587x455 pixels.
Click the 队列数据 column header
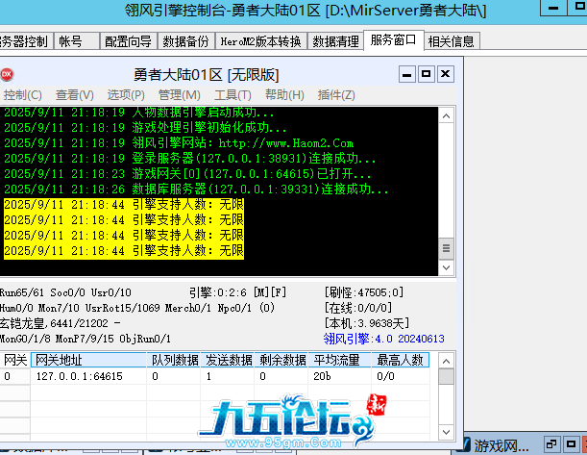[x=174, y=360]
